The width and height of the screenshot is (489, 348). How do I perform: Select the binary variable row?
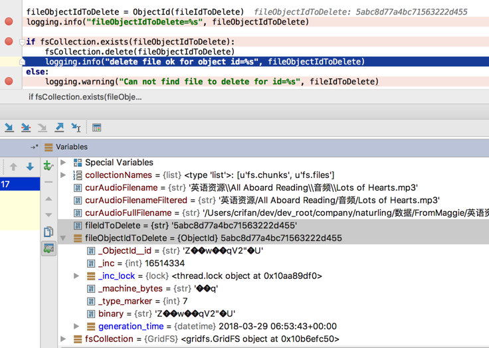coord(273,313)
